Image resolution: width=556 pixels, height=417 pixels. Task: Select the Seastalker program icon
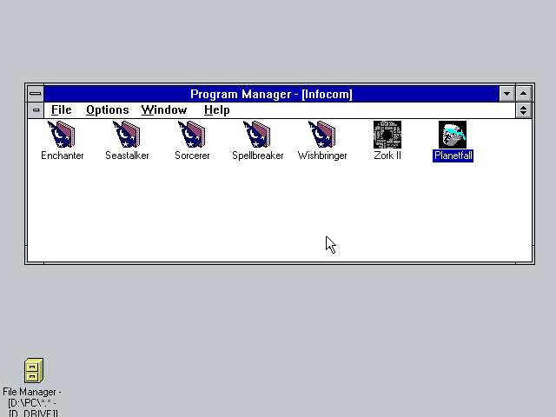[127, 134]
